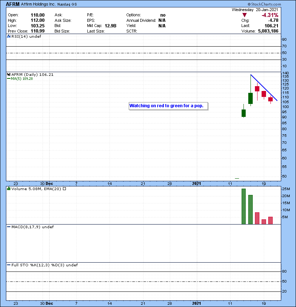The height and width of the screenshot is (307, 296).
Task: Click the StockCharts.com copyright label
Action: tap(264, 4)
